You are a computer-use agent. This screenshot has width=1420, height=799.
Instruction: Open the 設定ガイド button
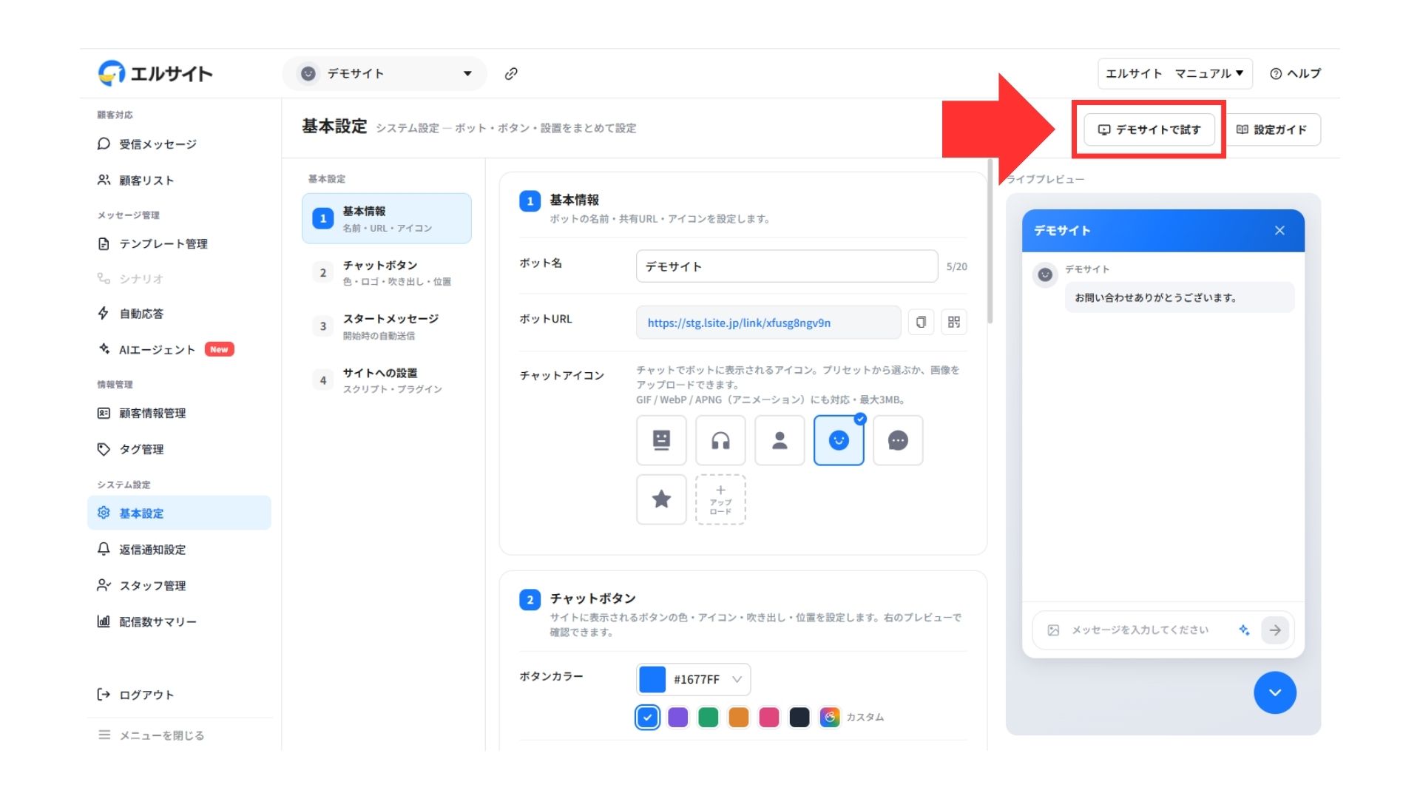pos(1272,129)
